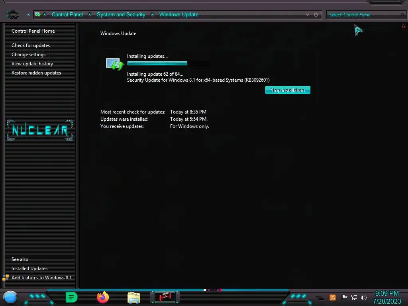408x306 pixels.
Task: Click the Stop installation button
Action: [288, 90]
